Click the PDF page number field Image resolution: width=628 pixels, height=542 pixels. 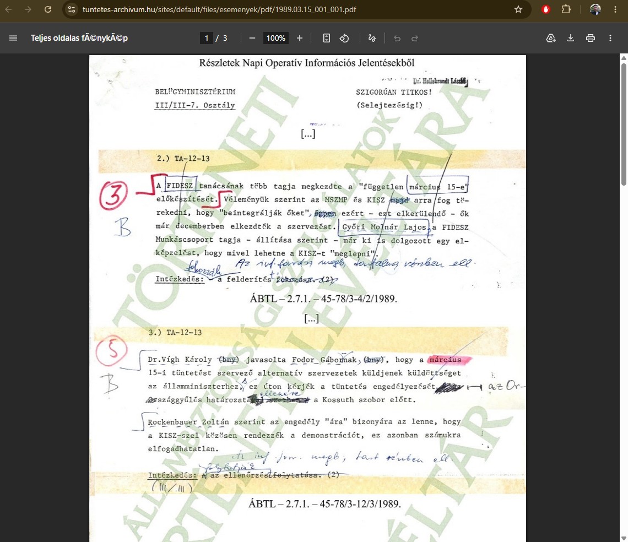coord(206,38)
